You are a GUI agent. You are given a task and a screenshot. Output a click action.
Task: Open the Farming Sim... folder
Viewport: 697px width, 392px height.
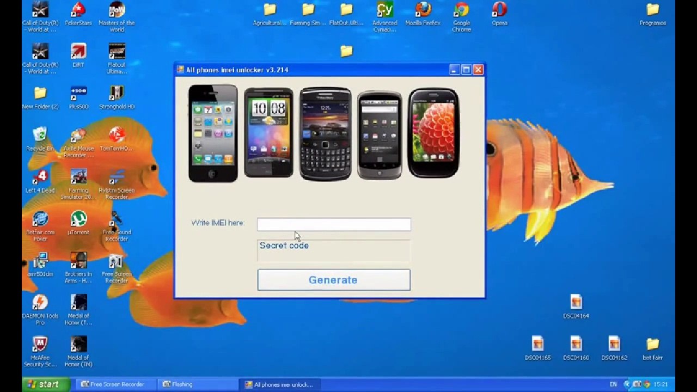(308, 14)
